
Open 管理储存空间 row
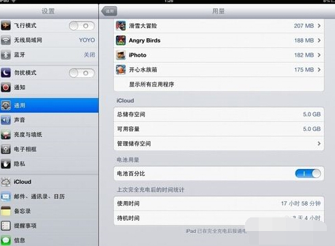219,144
